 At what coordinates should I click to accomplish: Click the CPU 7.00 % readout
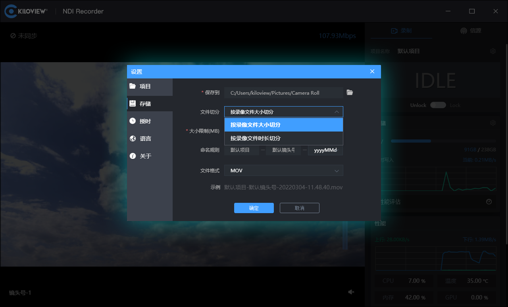(x=404, y=281)
